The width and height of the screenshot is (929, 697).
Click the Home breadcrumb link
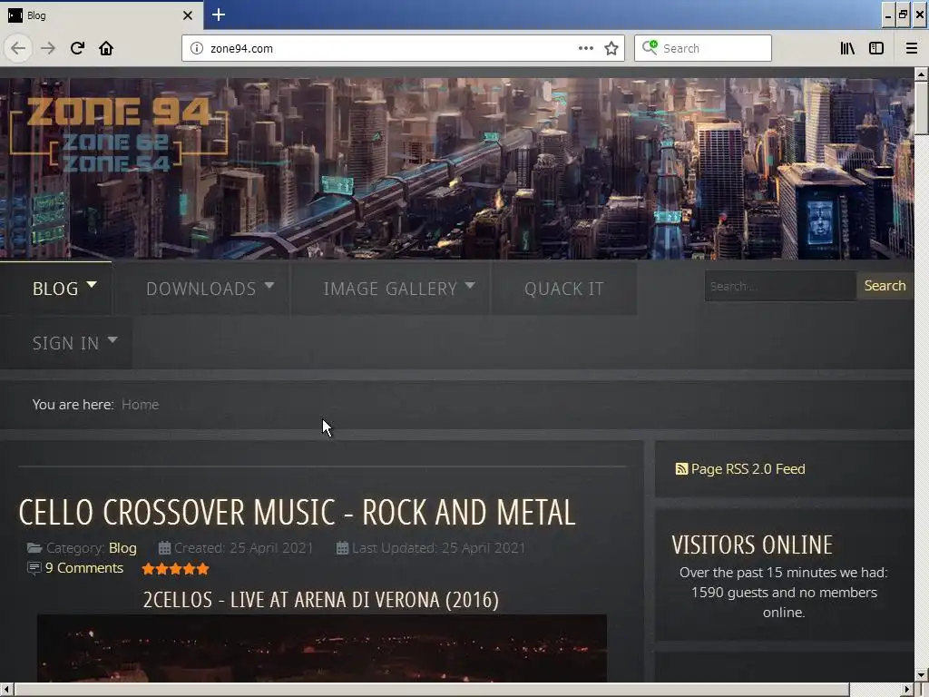140,404
